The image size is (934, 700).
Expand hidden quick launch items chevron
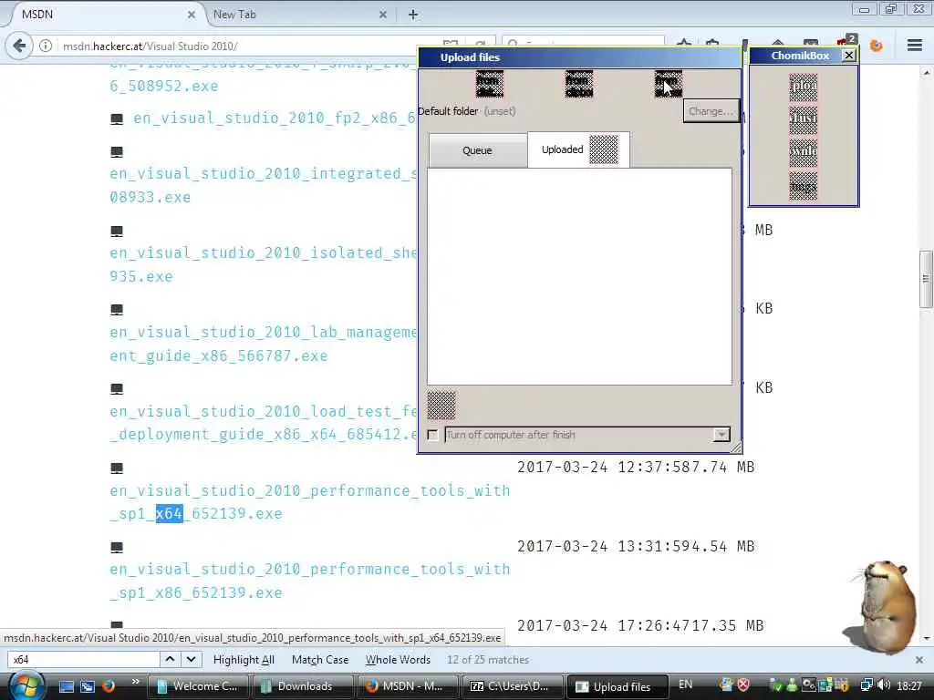[136, 682]
